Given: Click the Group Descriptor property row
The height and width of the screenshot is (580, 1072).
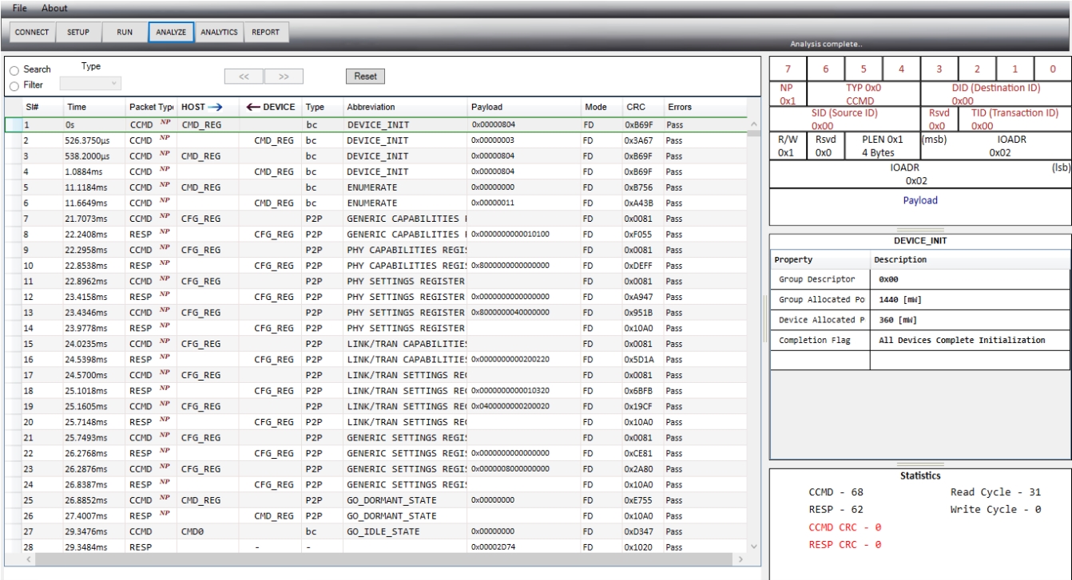Looking at the screenshot, I should point(919,280).
